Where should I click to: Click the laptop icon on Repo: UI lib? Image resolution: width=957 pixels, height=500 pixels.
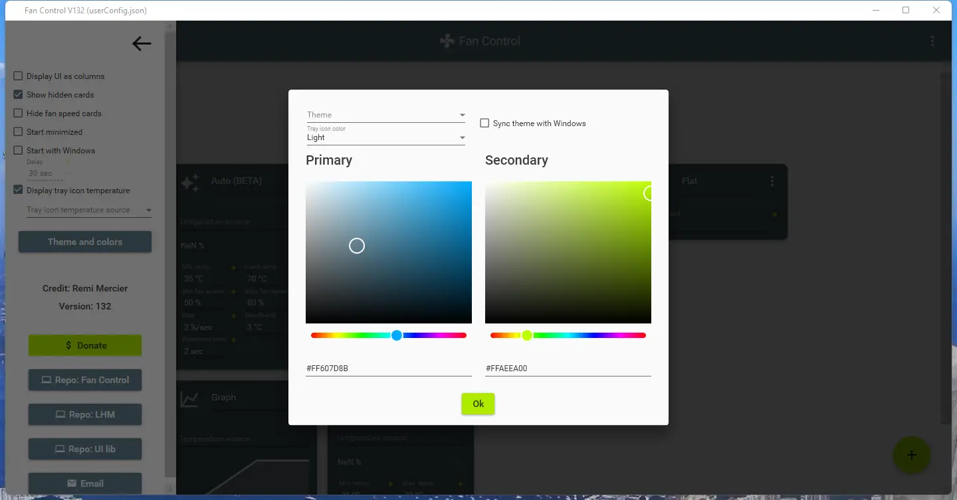[x=60, y=449]
